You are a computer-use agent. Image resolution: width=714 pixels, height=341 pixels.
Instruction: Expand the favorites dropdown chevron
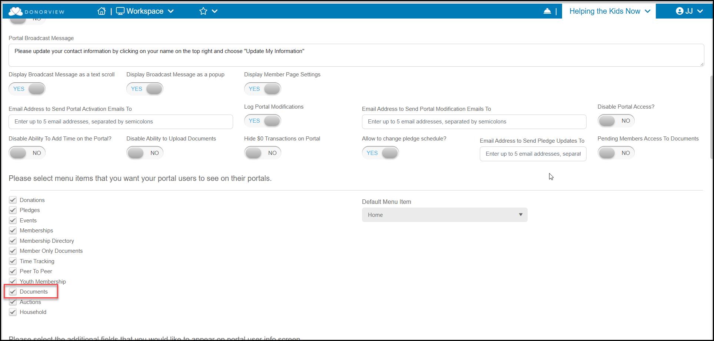click(x=215, y=11)
